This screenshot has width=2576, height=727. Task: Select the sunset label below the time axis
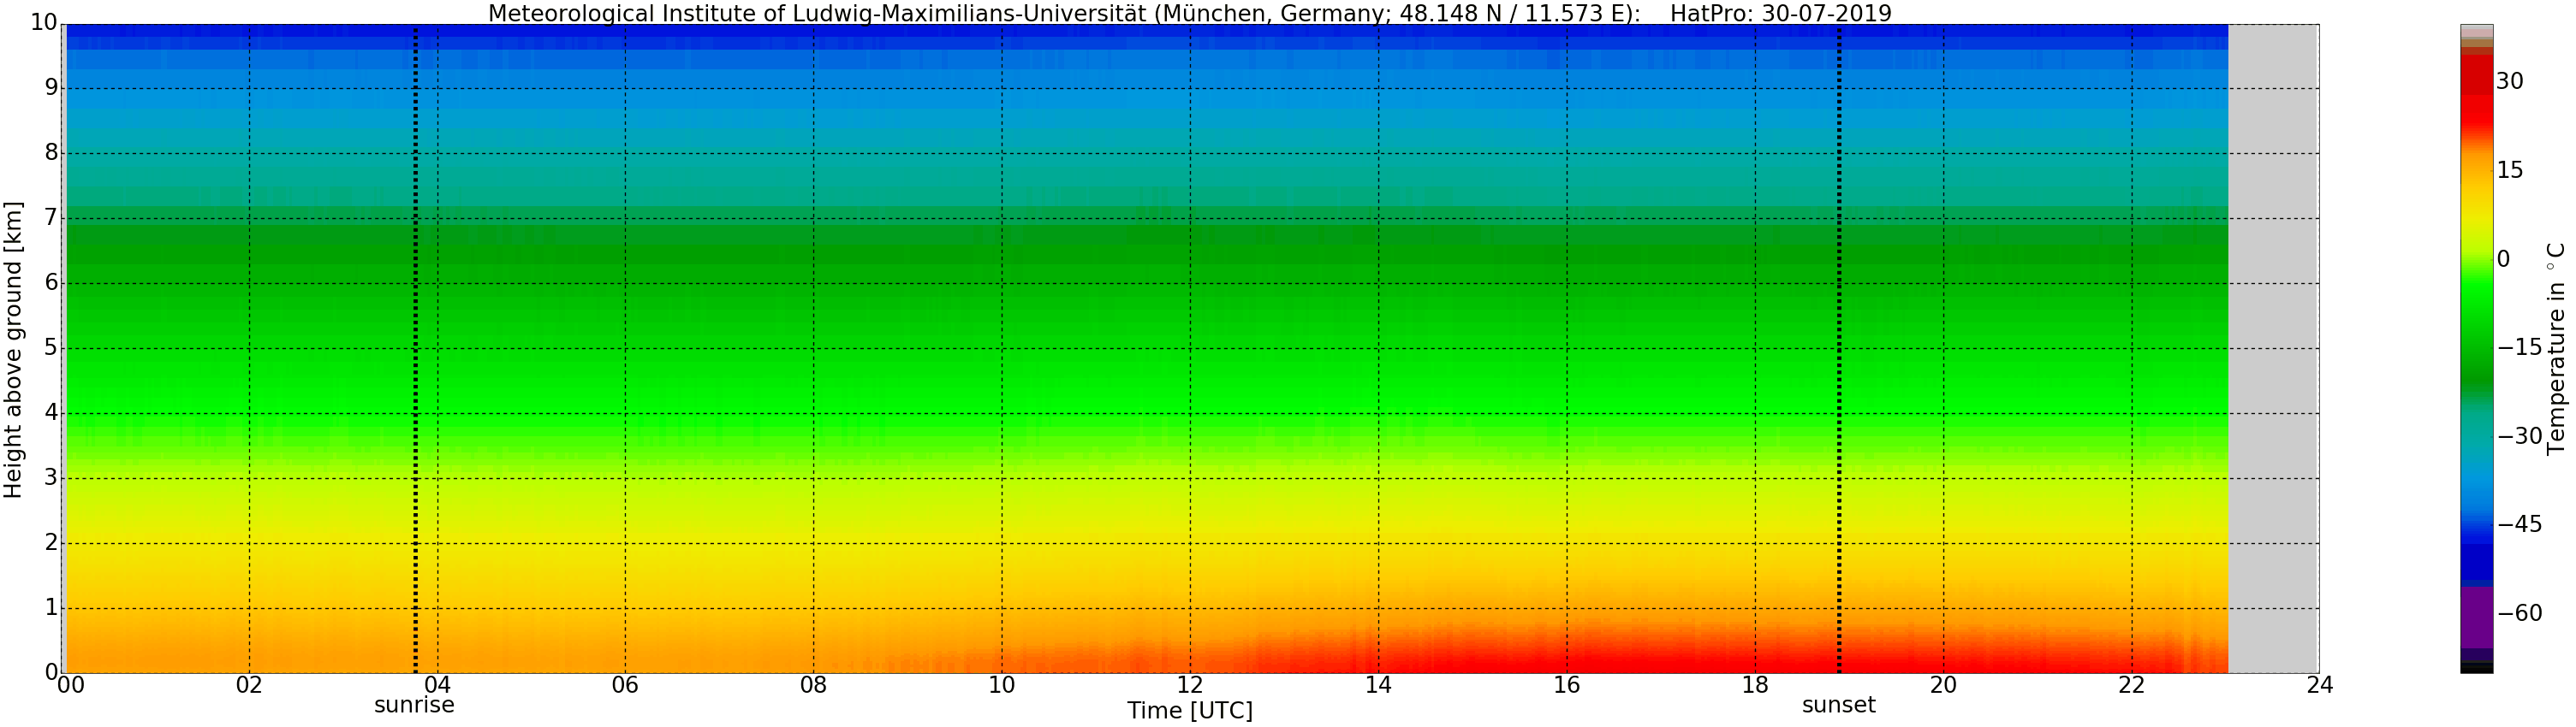1838,705
